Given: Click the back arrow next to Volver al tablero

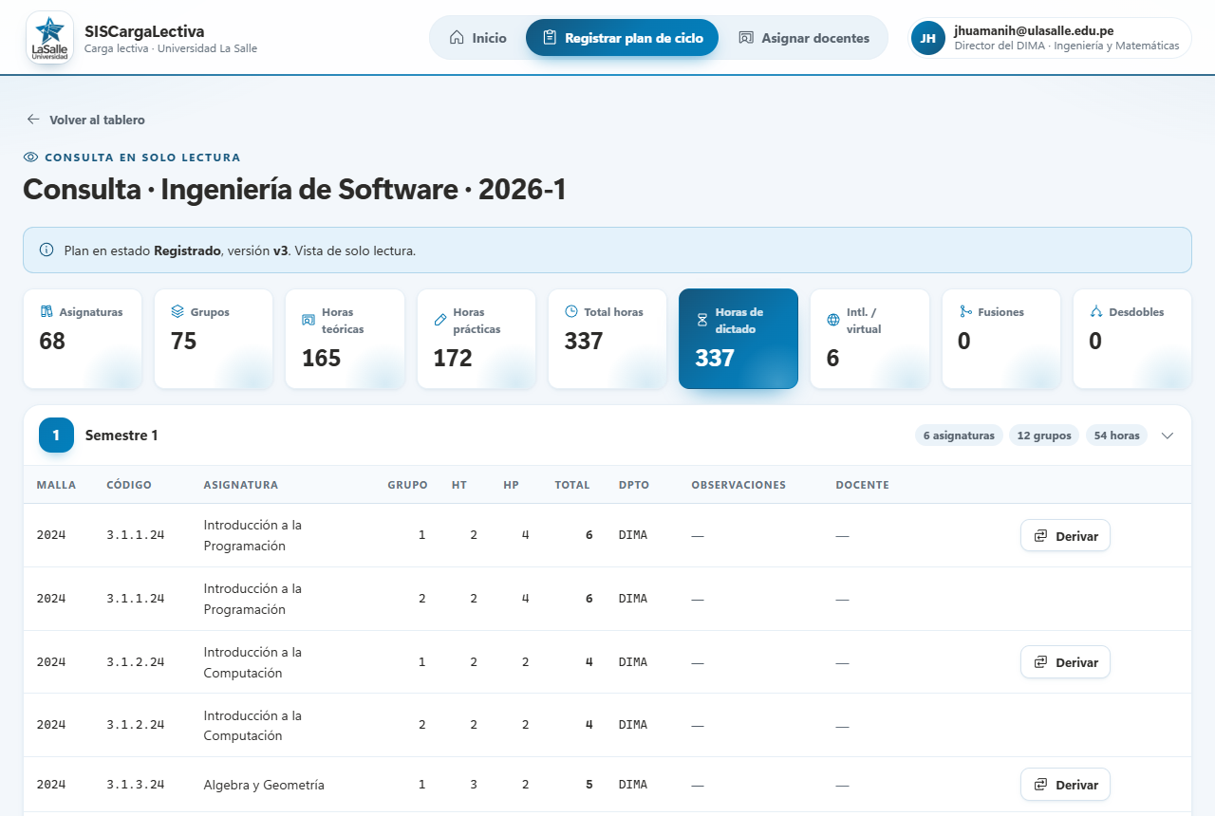Looking at the screenshot, I should tap(33, 120).
